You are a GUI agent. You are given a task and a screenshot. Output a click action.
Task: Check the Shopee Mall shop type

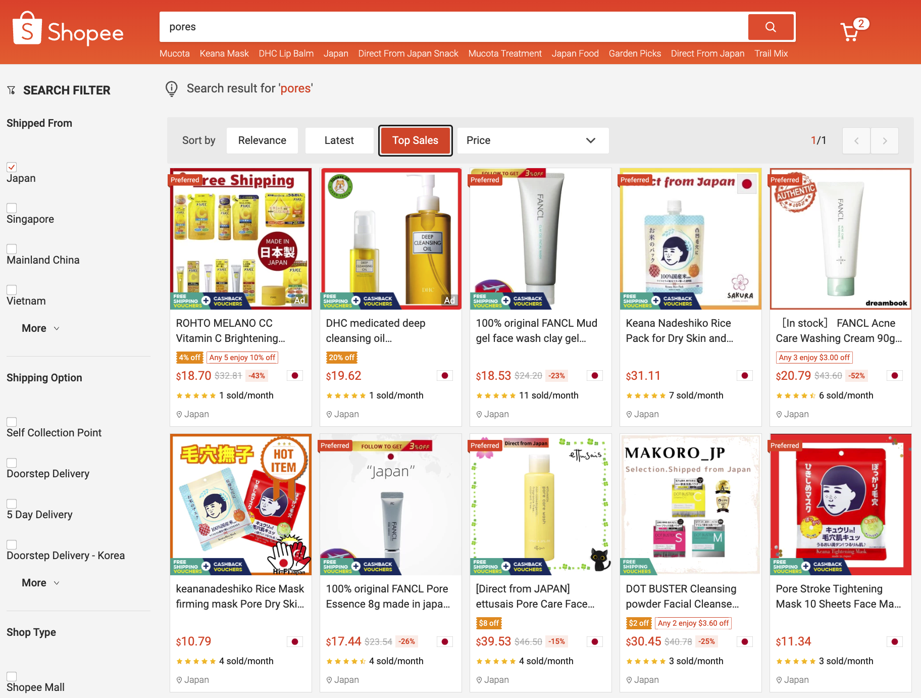pos(12,676)
